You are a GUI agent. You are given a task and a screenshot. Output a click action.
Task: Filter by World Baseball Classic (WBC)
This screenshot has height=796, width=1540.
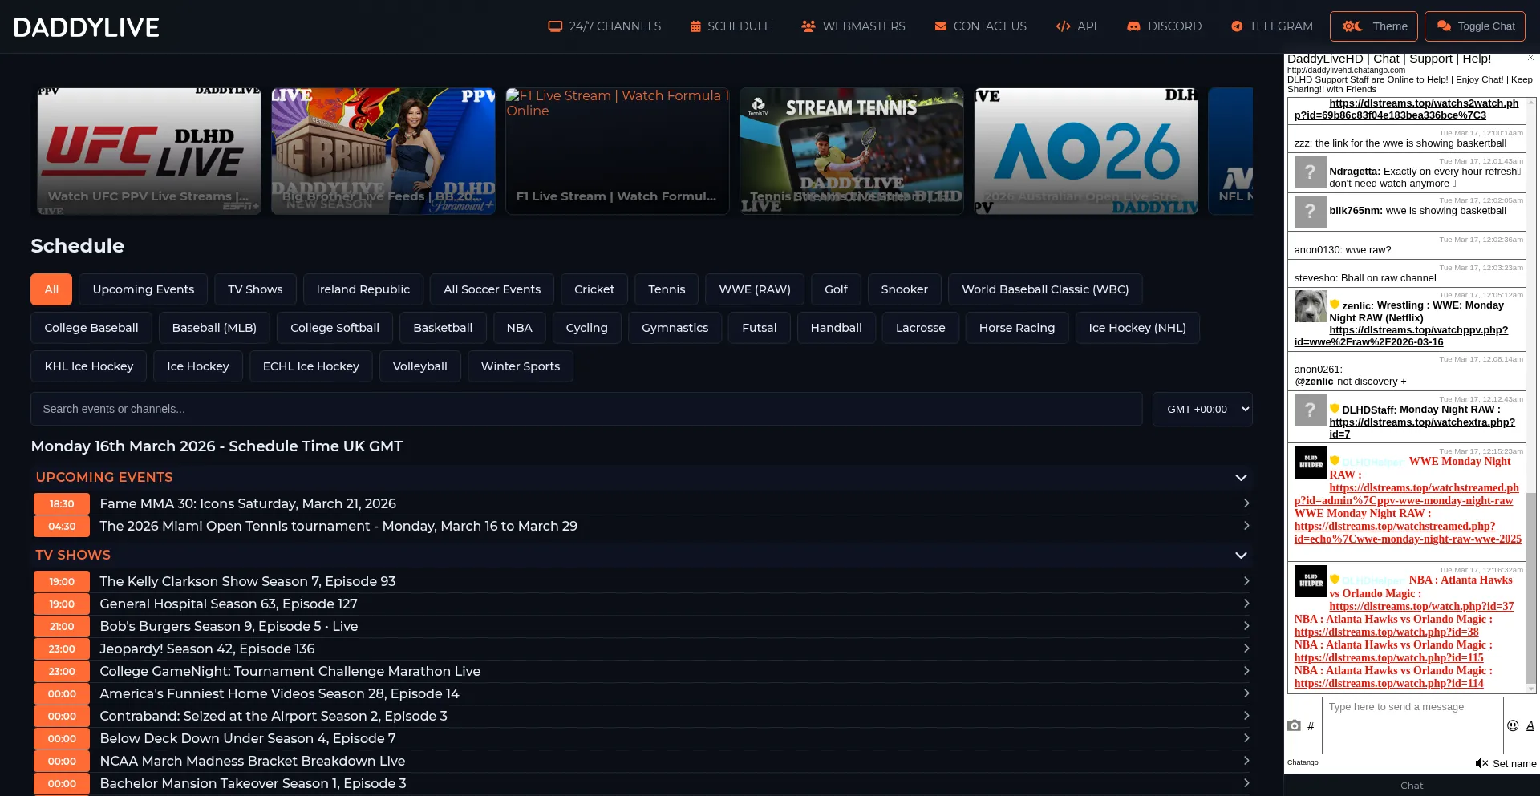click(1045, 289)
